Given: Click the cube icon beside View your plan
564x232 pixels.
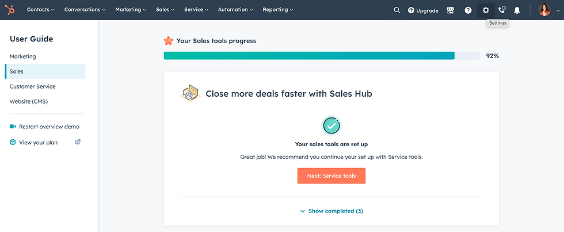Looking at the screenshot, I should 13,142.
